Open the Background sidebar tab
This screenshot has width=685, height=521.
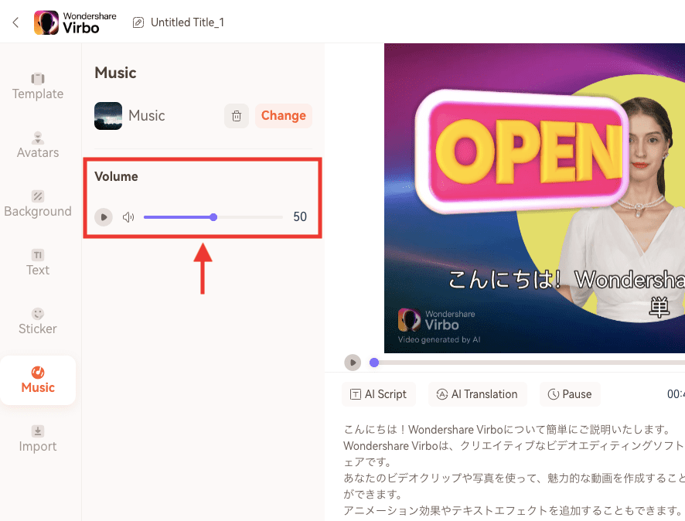[x=38, y=204]
